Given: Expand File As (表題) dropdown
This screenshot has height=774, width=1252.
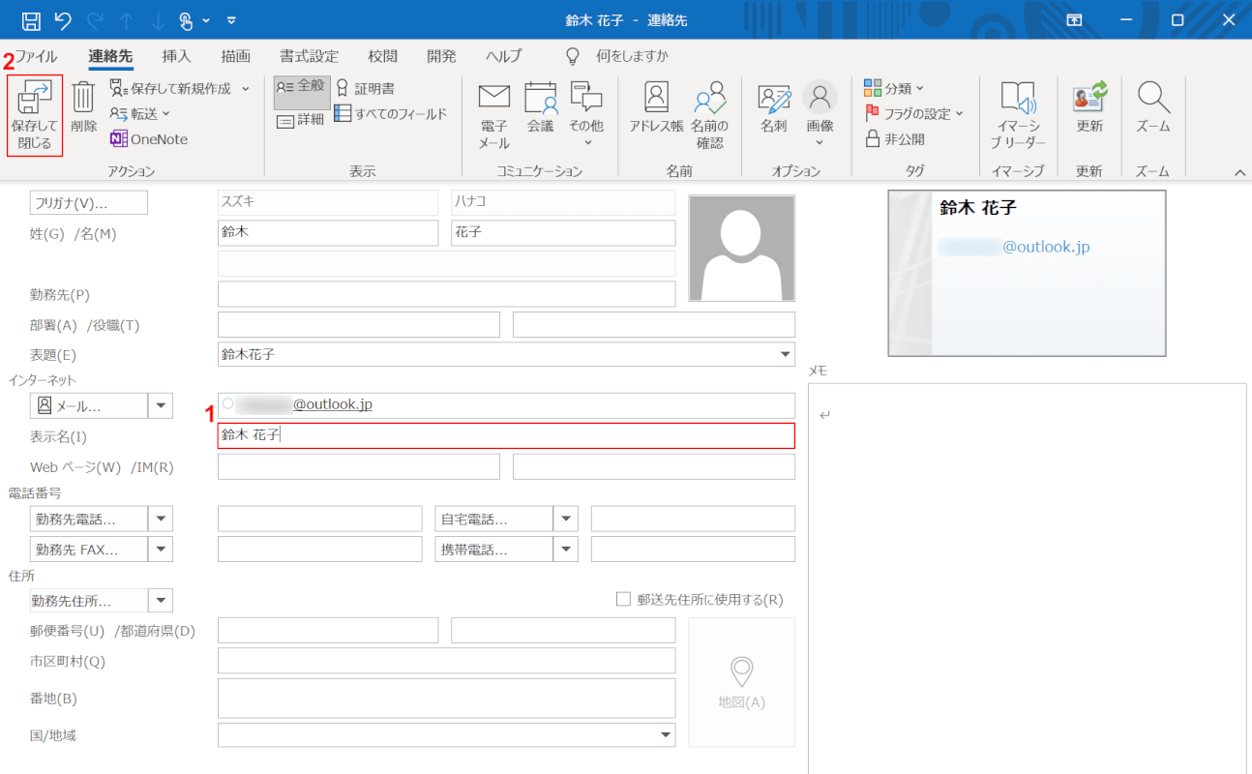Looking at the screenshot, I should [785, 355].
